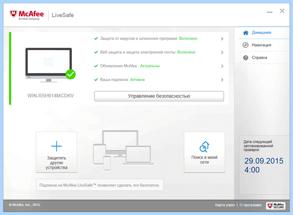Click the McAfee SECURE badge

[x=276, y=206]
